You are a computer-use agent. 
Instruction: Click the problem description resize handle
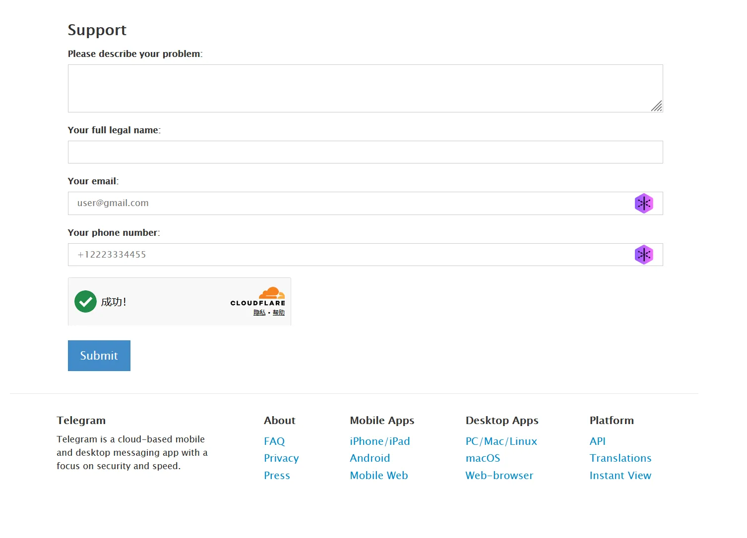(657, 106)
